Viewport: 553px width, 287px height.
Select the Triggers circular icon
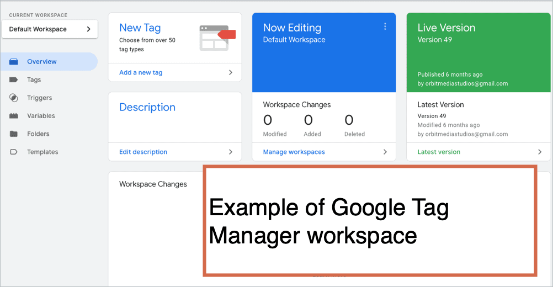[14, 98]
